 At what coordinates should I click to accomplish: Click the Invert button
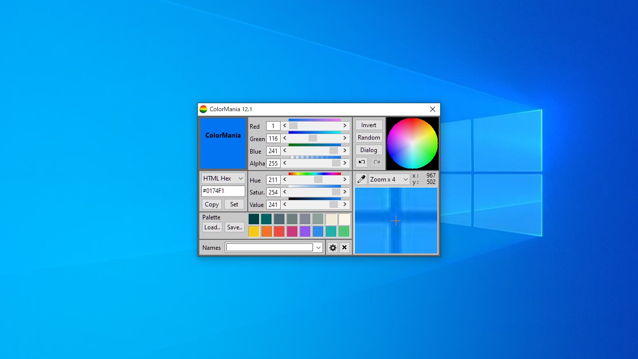click(x=369, y=125)
